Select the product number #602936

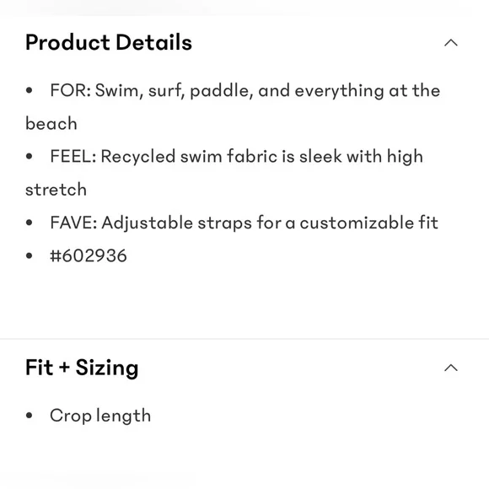(89, 255)
